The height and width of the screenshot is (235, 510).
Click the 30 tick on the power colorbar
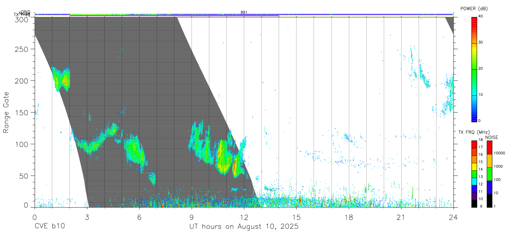pyautogui.click(x=481, y=42)
